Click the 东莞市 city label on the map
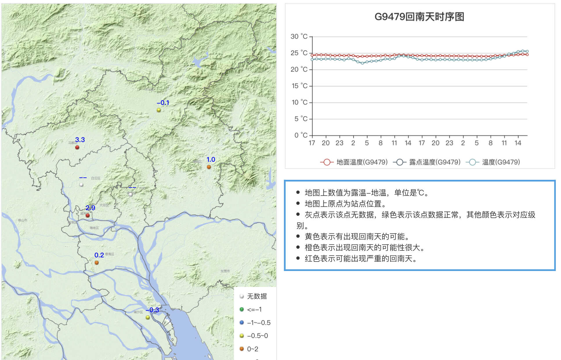Screen dimensions: 561x360 pos(225,271)
